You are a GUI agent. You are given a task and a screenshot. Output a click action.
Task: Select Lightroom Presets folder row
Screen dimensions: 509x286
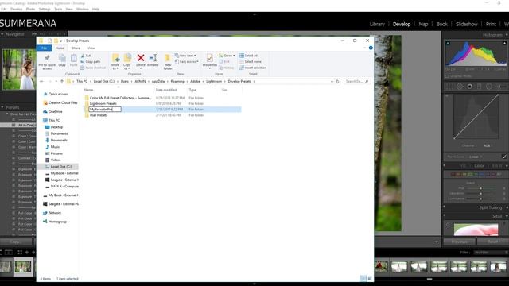click(x=162, y=103)
